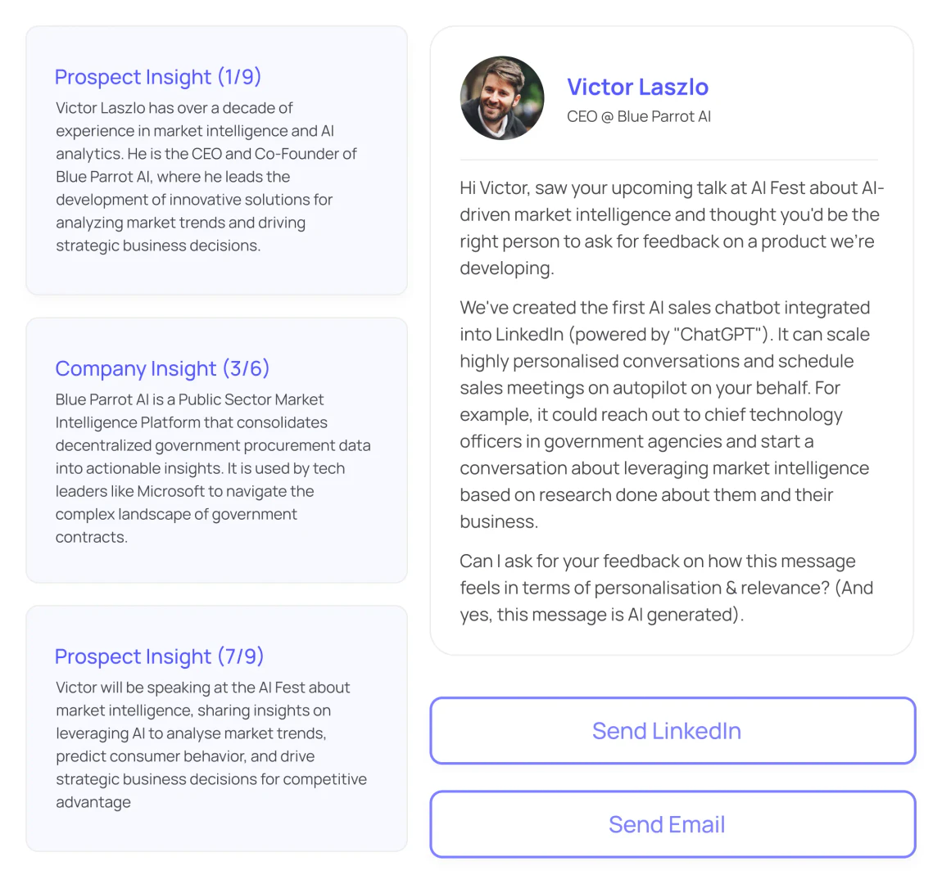Click Victor Laszlo's profile photo
The width and height of the screenshot is (942, 884).
coord(502,98)
